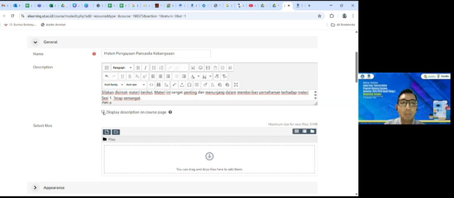Open the Paragraph format dropdown
The image size is (454, 198).
click(122, 68)
